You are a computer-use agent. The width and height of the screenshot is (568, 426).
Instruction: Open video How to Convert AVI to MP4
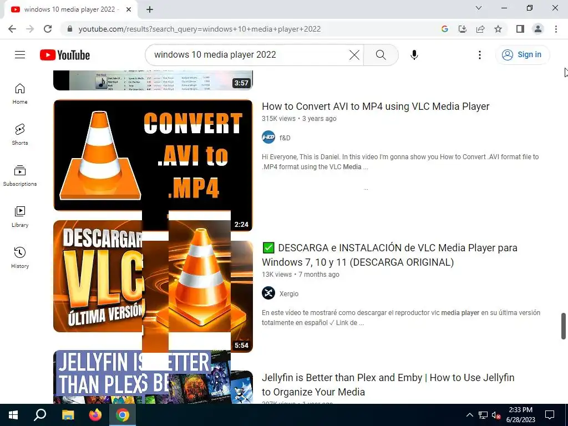[x=376, y=106]
